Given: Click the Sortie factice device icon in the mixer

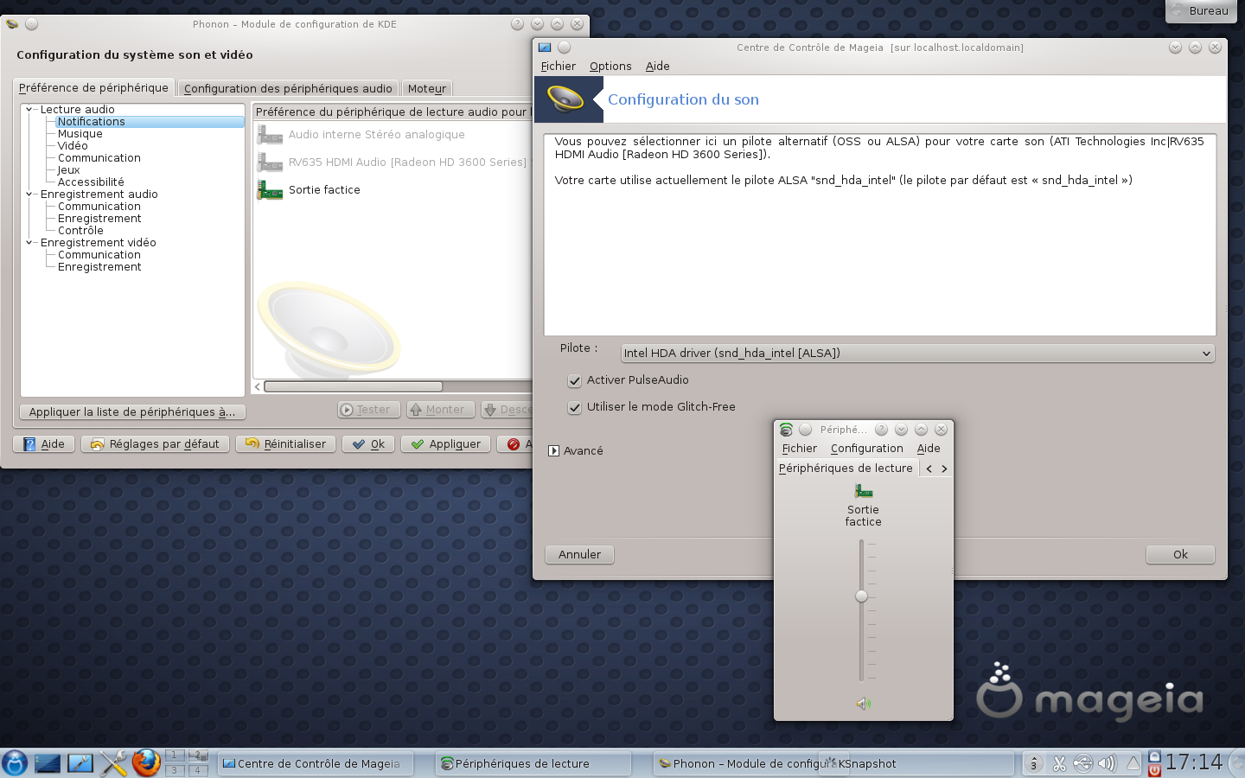Looking at the screenshot, I should (864, 491).
